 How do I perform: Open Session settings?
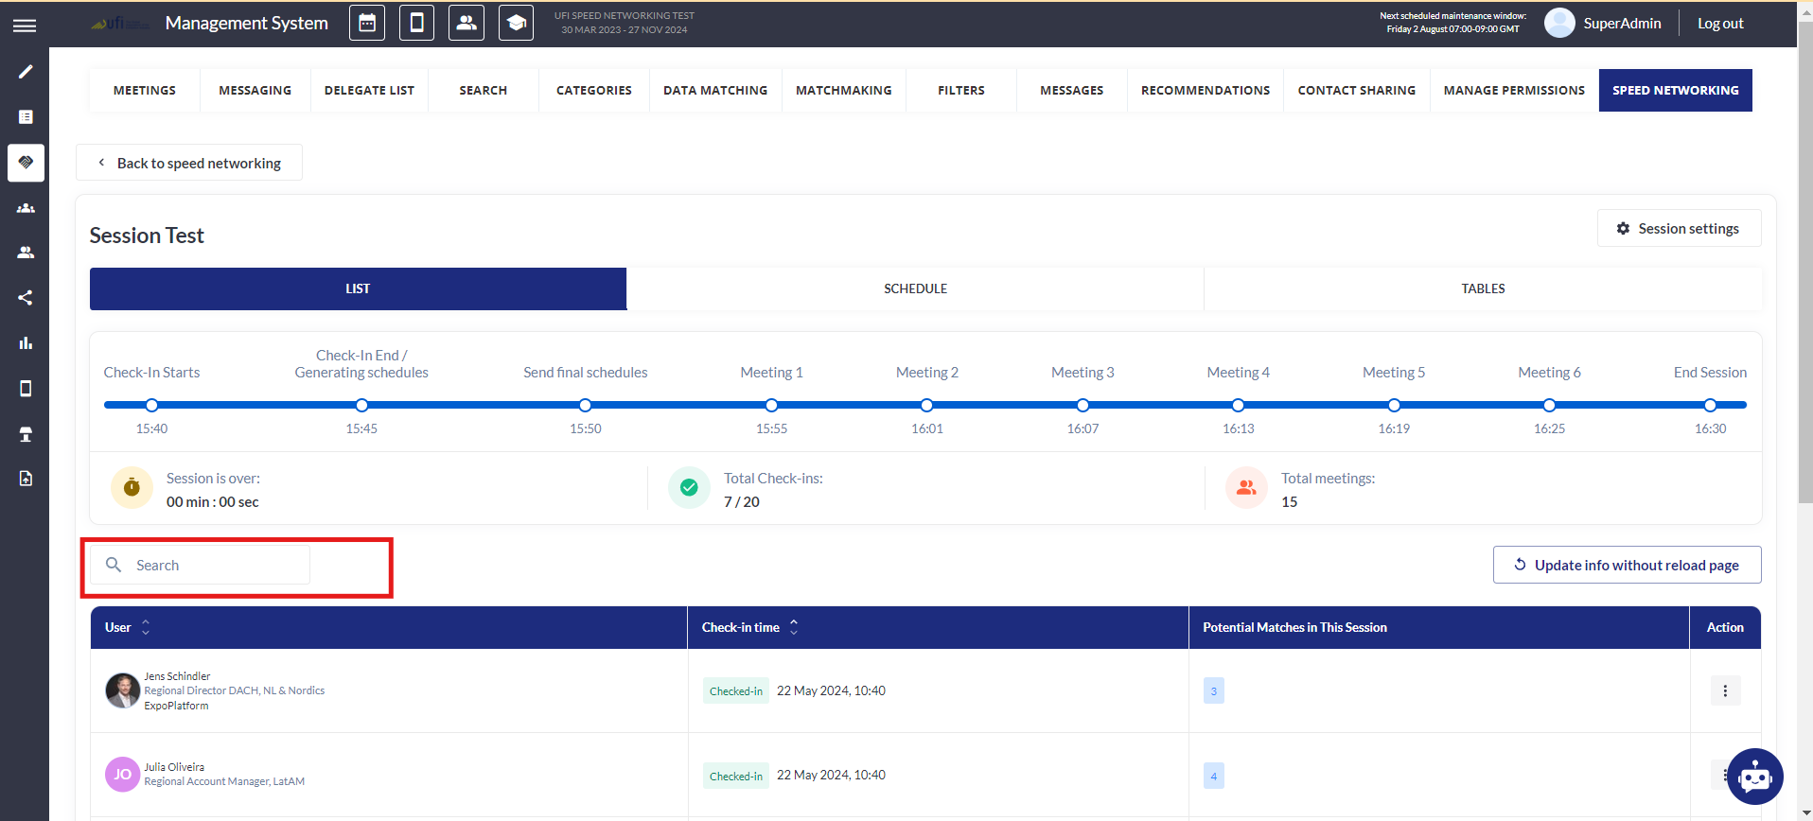1679,229
